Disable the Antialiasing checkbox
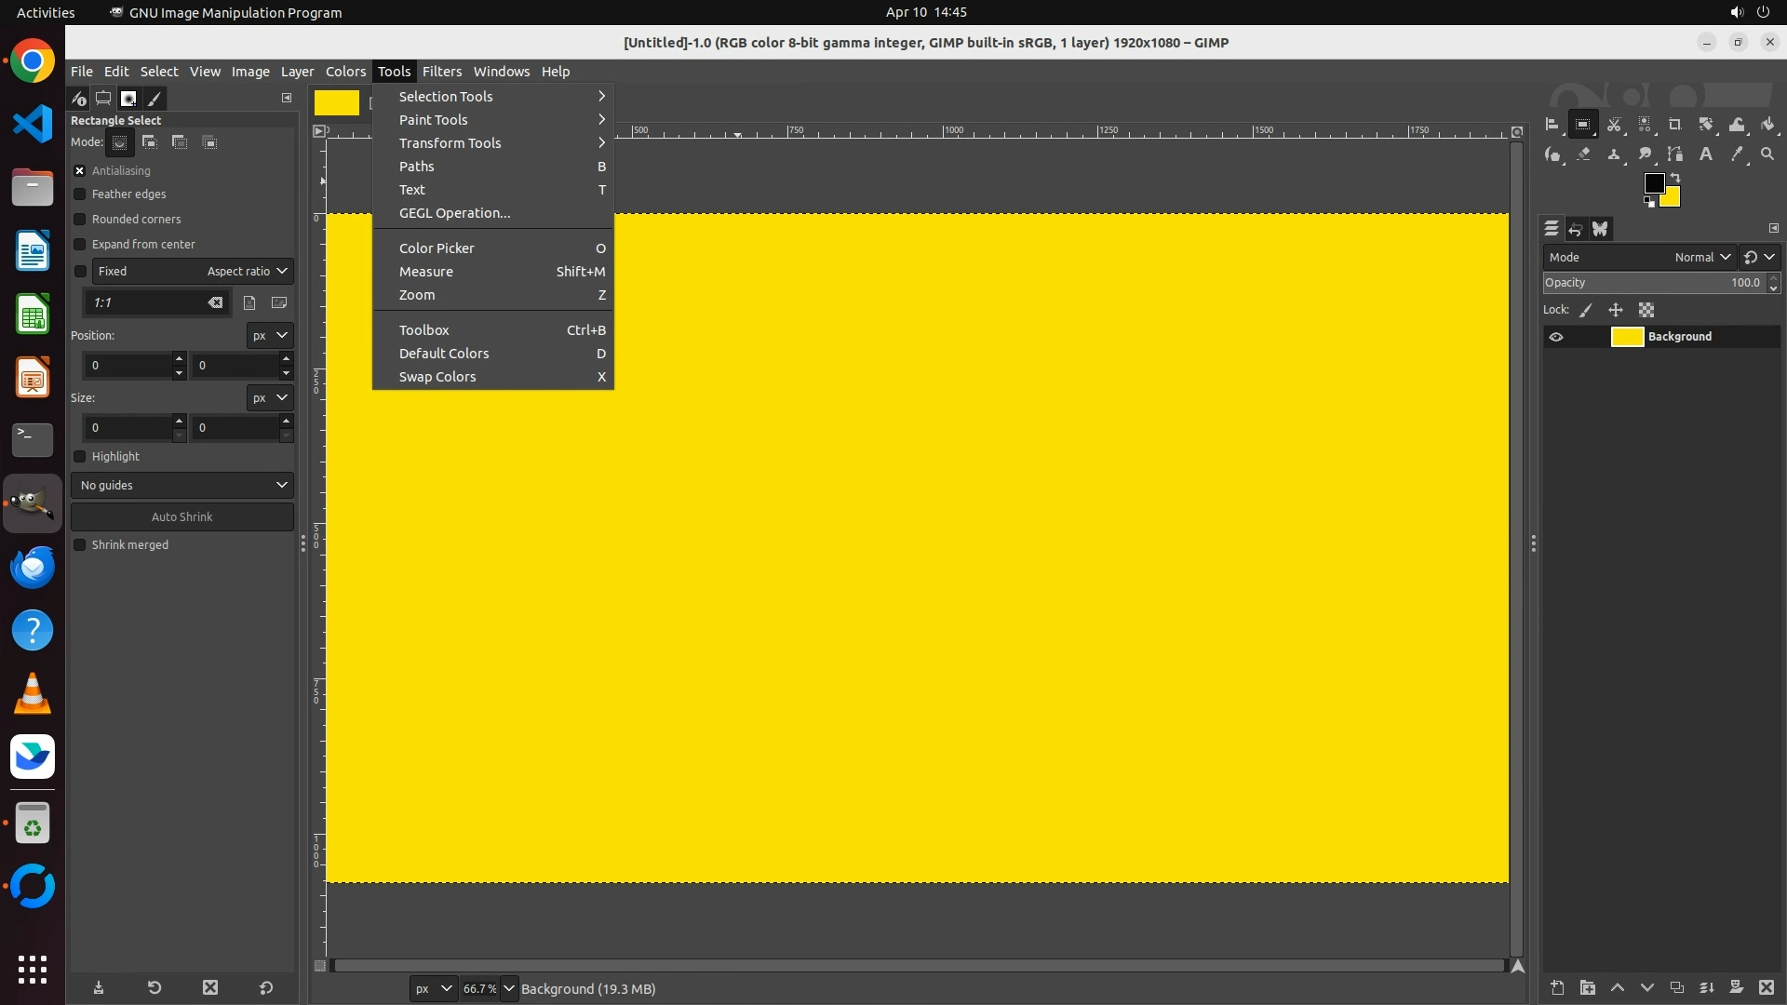The image size is (1787, 1005). (x=80, y=171)
